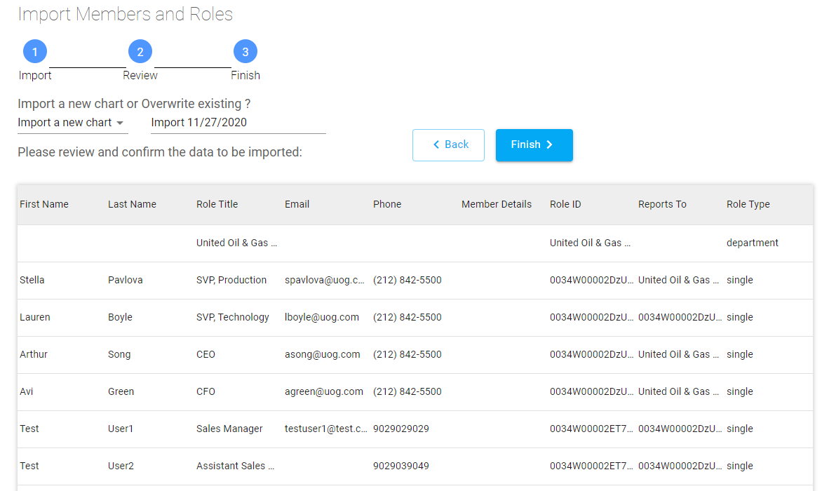Open the 'Import a new chart' dropdown

click(x=72, y=123)
